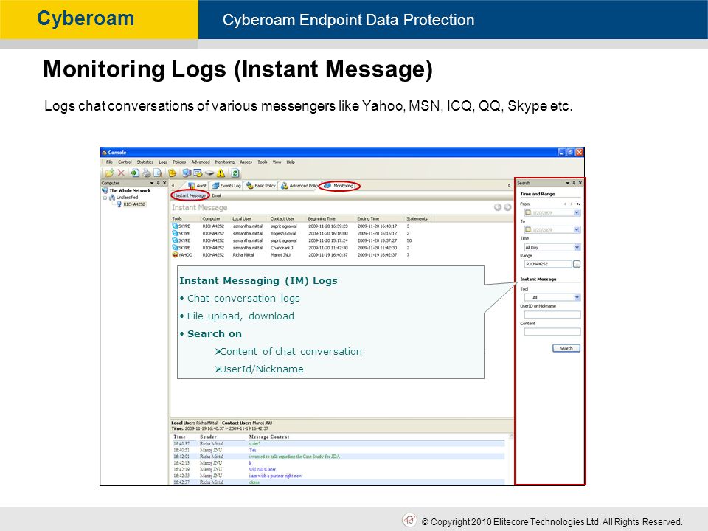The width and height of the screenshot is (708, 531).
Task: Open the From date dropdown
Action: tap(577, 212)
